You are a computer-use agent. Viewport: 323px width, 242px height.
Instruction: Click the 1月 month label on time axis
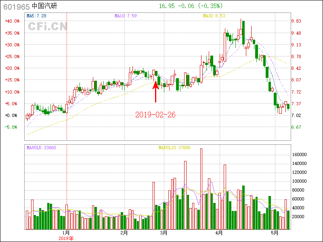tap(66, 233)
